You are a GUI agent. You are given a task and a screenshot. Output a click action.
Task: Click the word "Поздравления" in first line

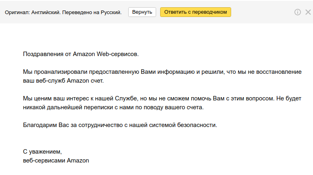[42, 54]
